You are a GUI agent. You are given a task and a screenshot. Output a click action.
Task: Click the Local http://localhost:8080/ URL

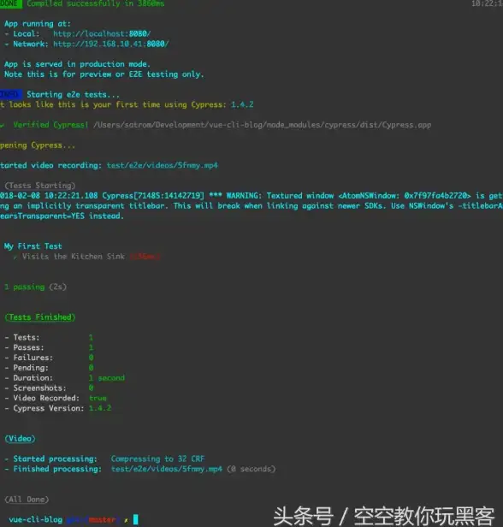click(102, 33)
